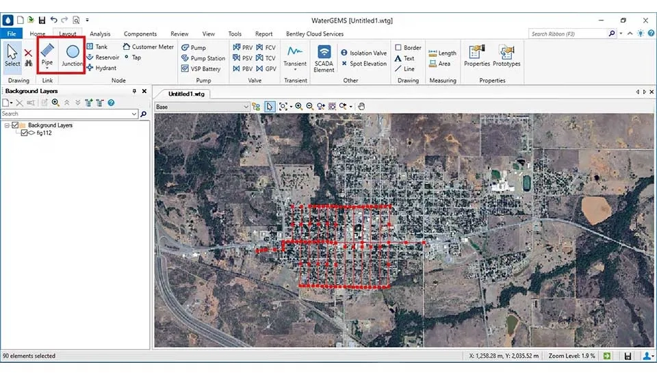
Task: Click the Pan hand tool in drawing toolbar
Action: (x=361, y=107)
